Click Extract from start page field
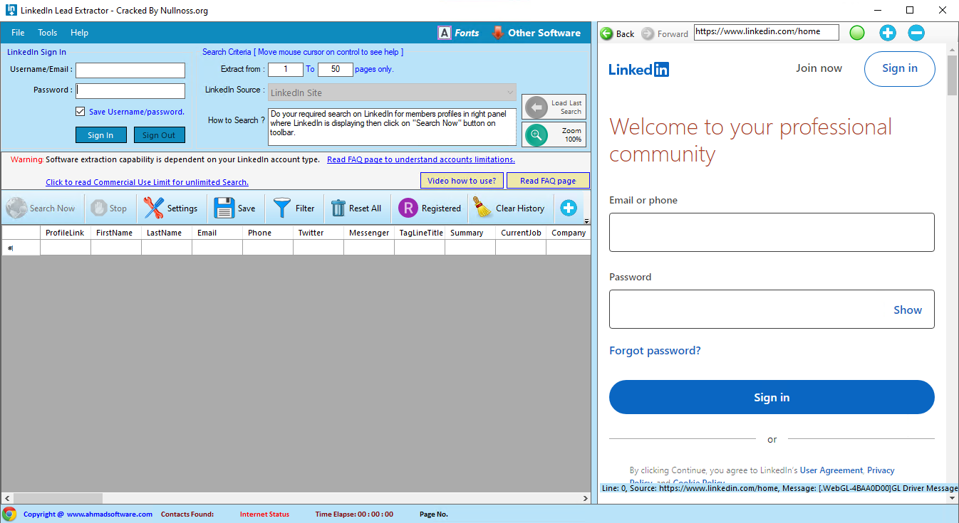Image resolution: width=959 pixels, height=523 pixels. pos(286,69)
